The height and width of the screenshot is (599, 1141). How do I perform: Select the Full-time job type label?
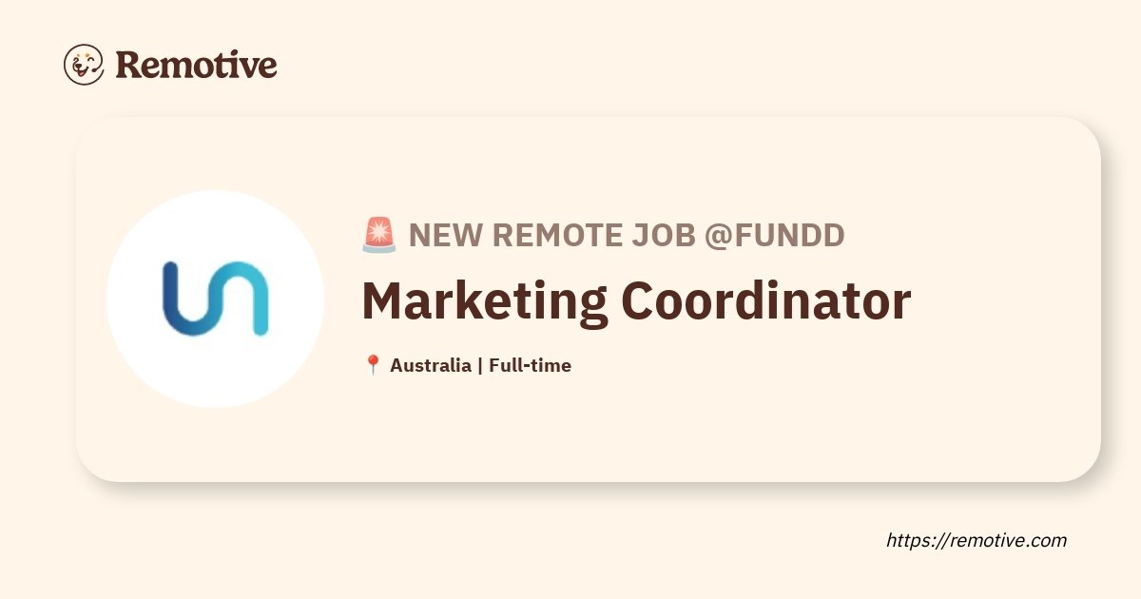coord(531,365)
